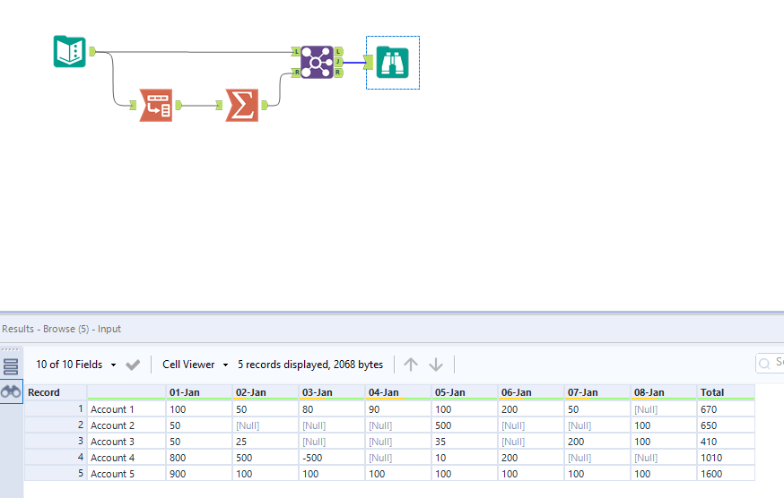Select the 10 cell in Account 4 row
The image size is (784, 498).
[x=465, y=457]
